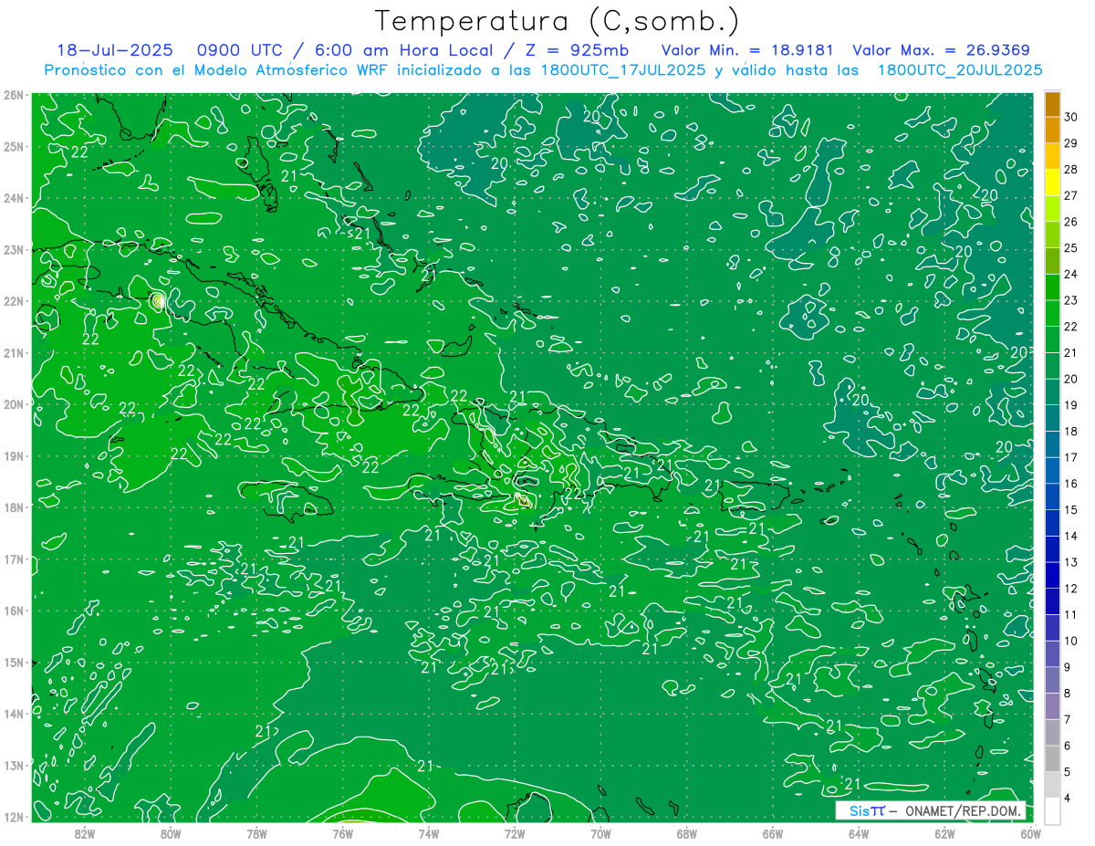1095x846 pixels.
Task: Click the 23N latitude axis label
Action: coord(13,249)
